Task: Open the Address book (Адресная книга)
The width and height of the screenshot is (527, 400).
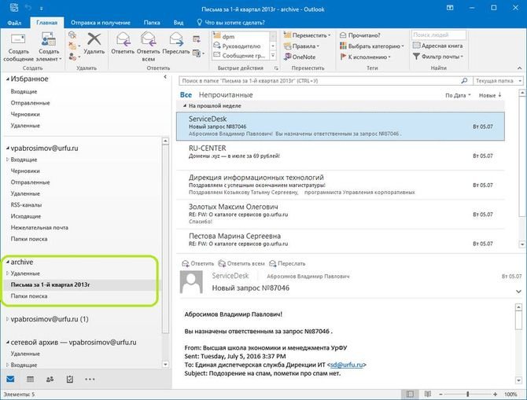Action: click(438, 46)
